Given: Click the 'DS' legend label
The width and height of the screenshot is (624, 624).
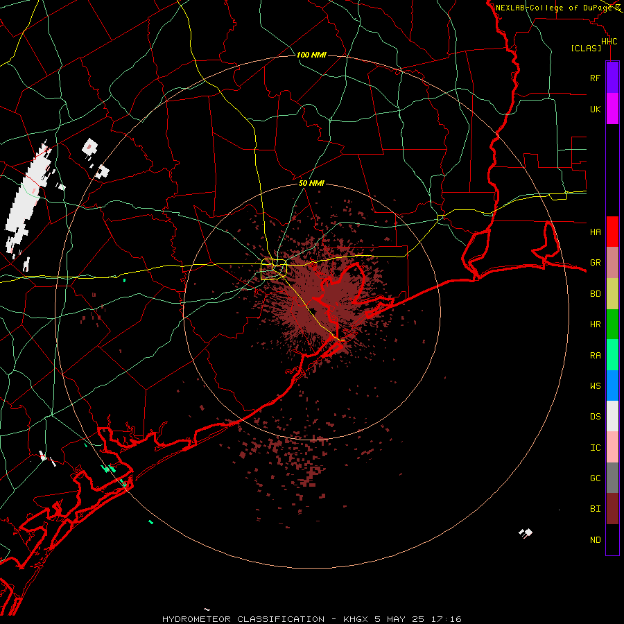Looking at the screenshot, I should (x=595, y=417).
